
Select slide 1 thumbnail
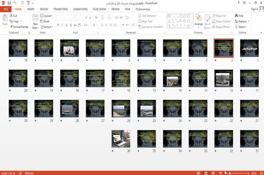(x=249, y=48)
